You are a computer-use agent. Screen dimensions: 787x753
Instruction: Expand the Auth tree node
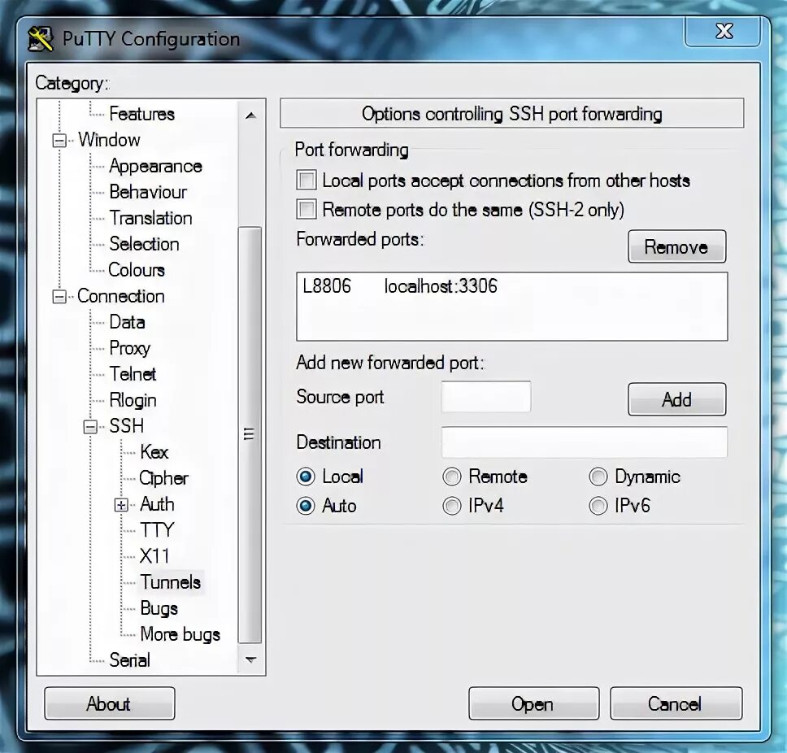121,504
